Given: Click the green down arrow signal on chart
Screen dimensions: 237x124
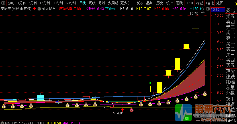Looking at the screenshot, I should pyautogui.click(x=150, y=84).
